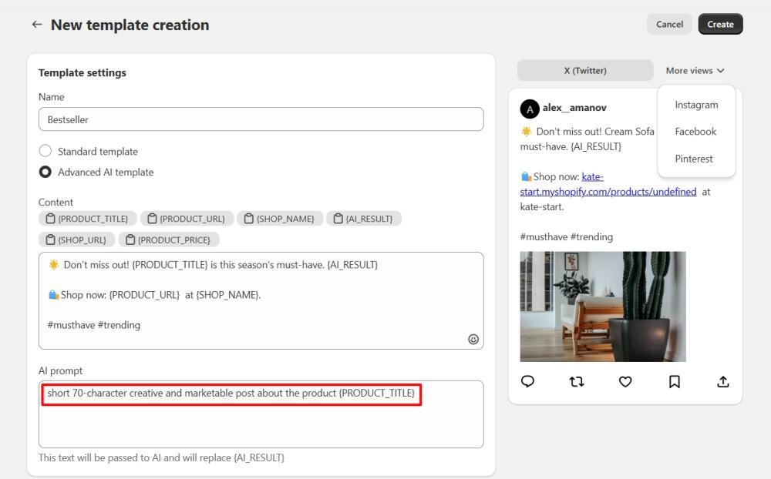
Task: Click the Name field containing Bestseller
Action: click(261, 119)
